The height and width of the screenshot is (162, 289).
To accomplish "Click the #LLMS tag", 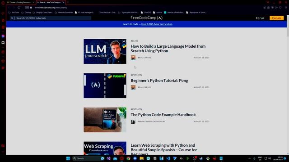I will coord(135,41).
